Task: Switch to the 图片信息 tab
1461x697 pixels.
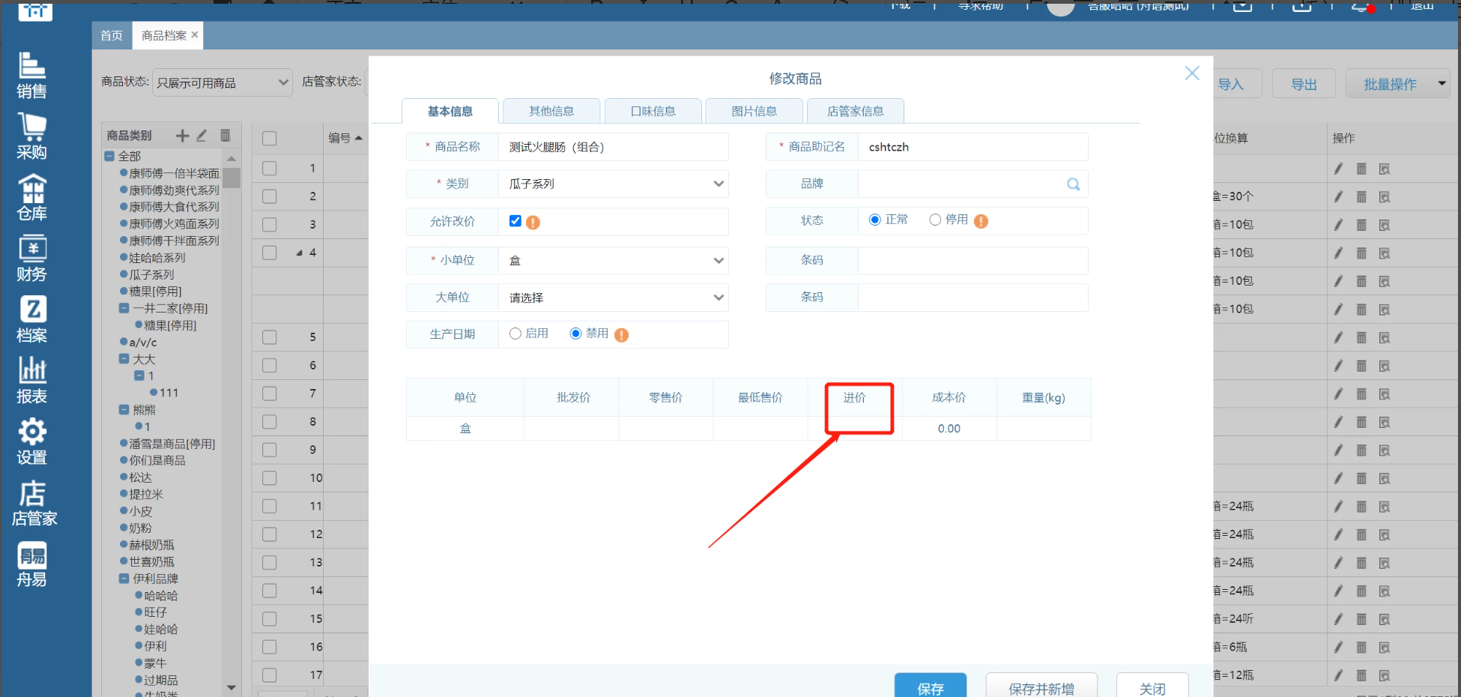Action: click(x=754, y=112)
